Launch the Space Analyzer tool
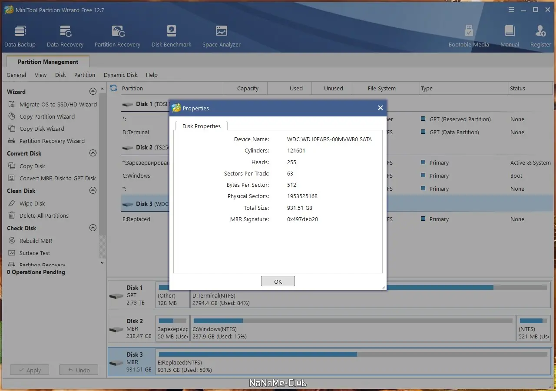Viewport: 556px width, 391px height. (x=222, y=36)
